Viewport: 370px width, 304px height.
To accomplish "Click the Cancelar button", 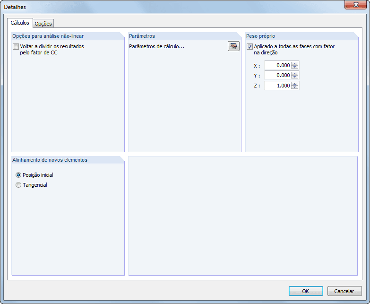I will (344, 291).
